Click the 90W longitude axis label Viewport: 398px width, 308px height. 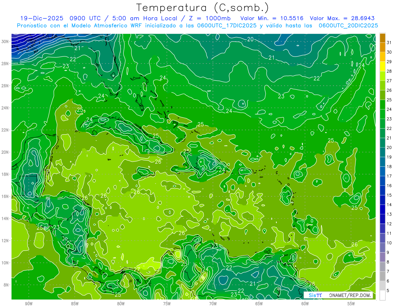tap(29, 304)
